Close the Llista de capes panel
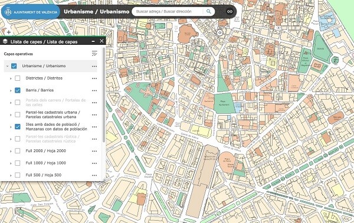354x223 pixels. 101,41
